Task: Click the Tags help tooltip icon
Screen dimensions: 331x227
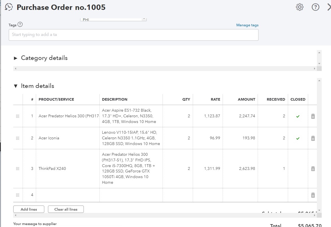Action: (20, 25)
